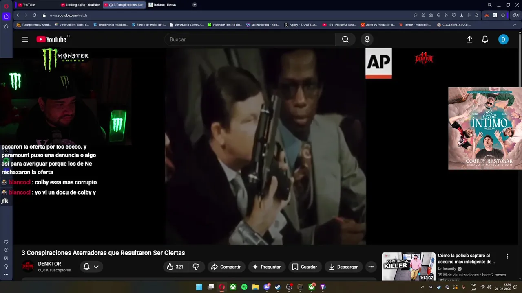Open bookmark 'COOL GIRLD JAAJ'
This screenshot has height=293, width=522.
click(453, 25)
